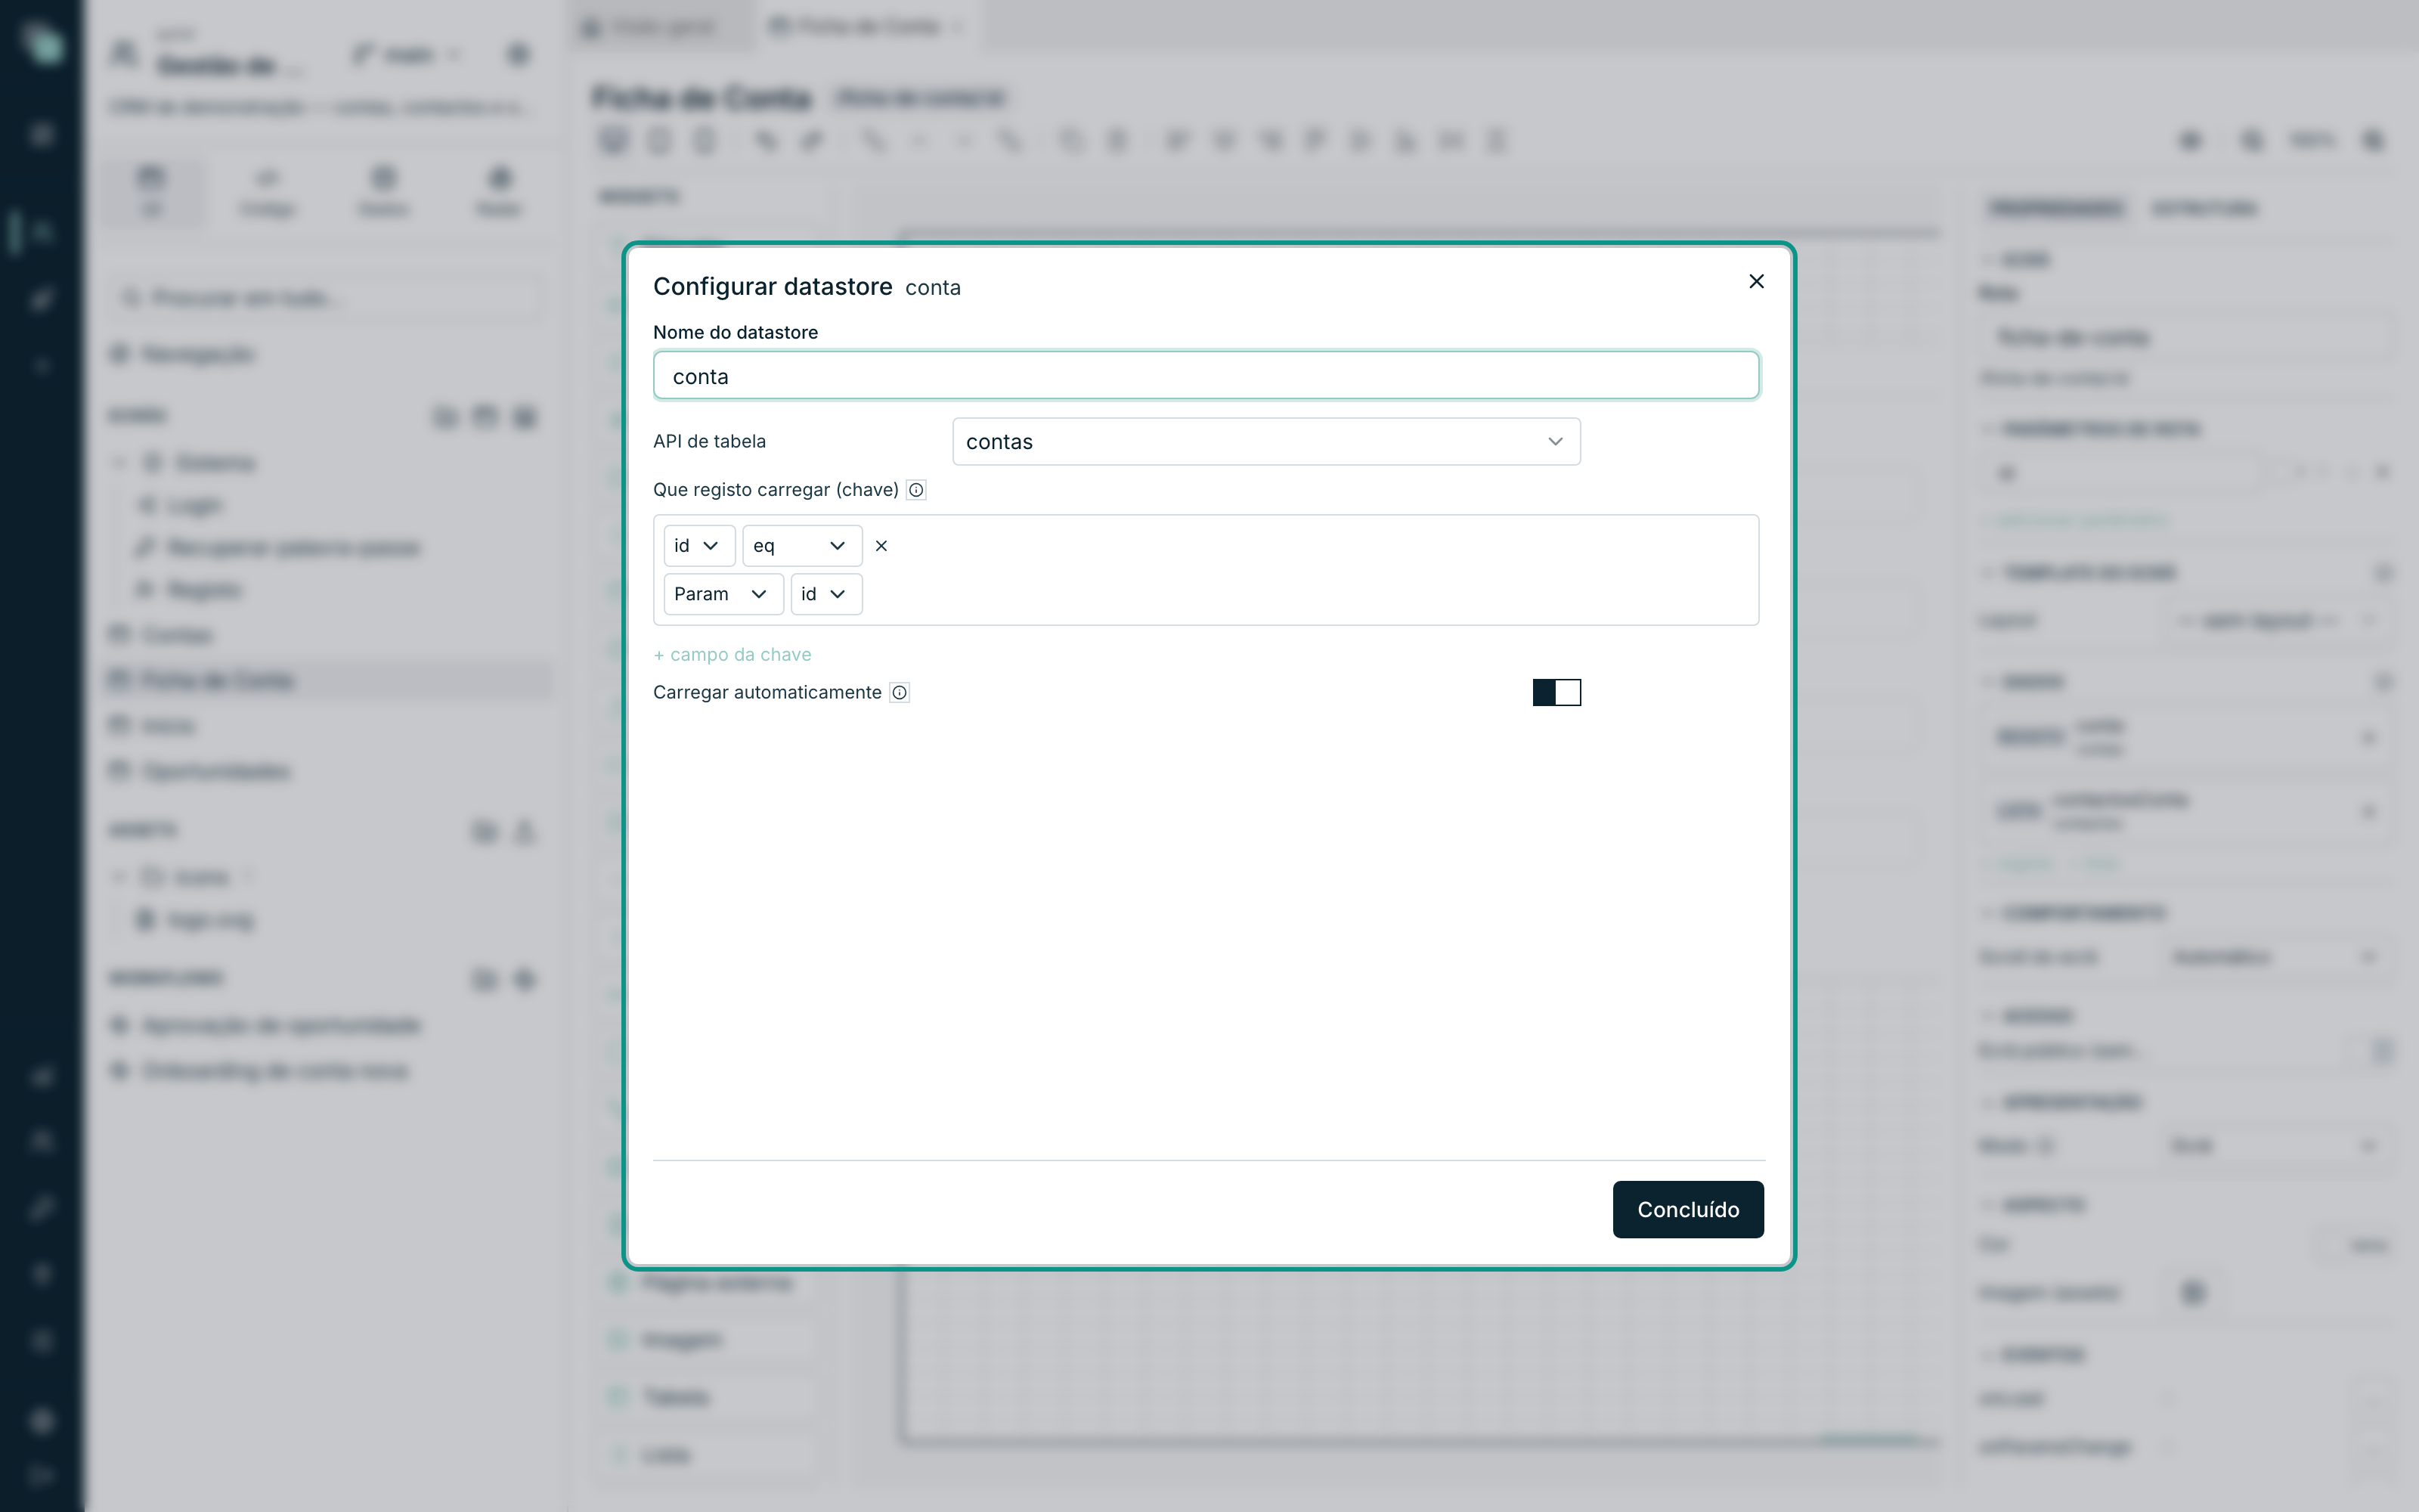Open the eq operator dropdown
Image resolution: width=2419 pixels, height=1512 pixels.
click(801, 545)
